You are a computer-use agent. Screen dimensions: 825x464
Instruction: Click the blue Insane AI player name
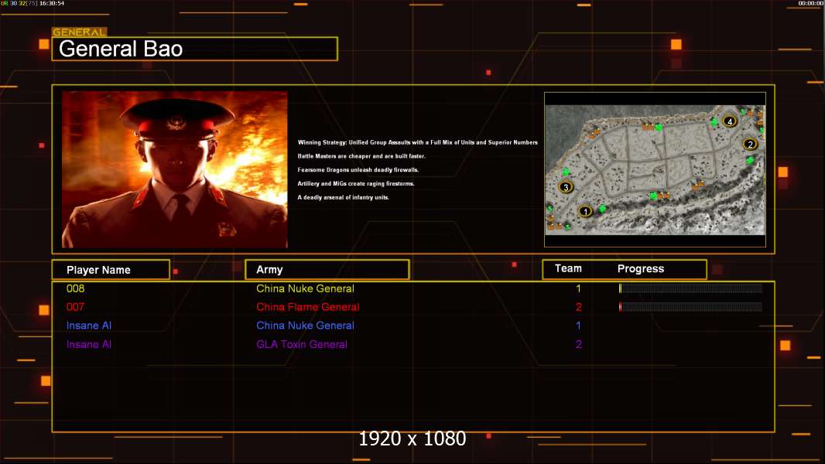click(x=89, y=326)
